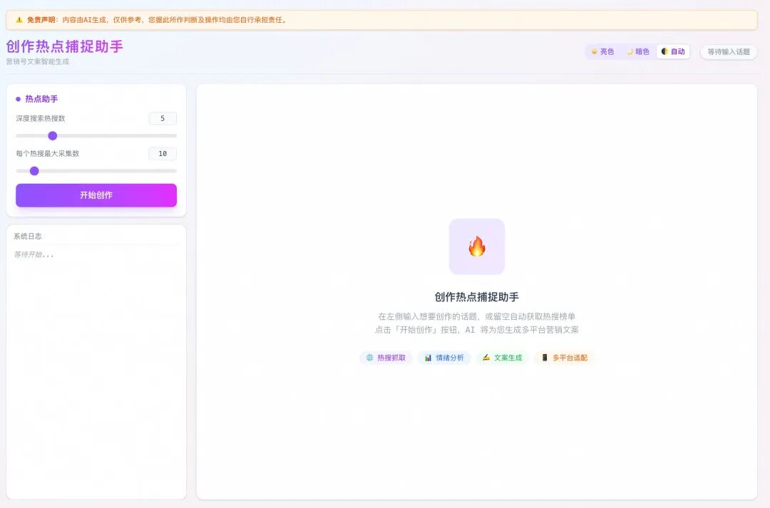Click the flame icon above the welcome text
The width and height of the screenshot is (770, 508).
tap(476, 247)
